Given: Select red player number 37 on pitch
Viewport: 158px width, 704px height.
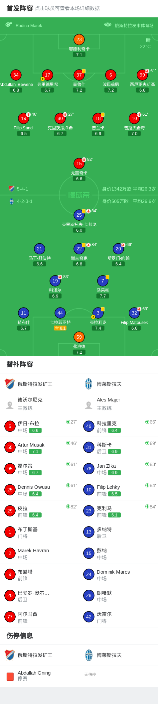Looking at the screenshot, I should [x=79, y=75].
